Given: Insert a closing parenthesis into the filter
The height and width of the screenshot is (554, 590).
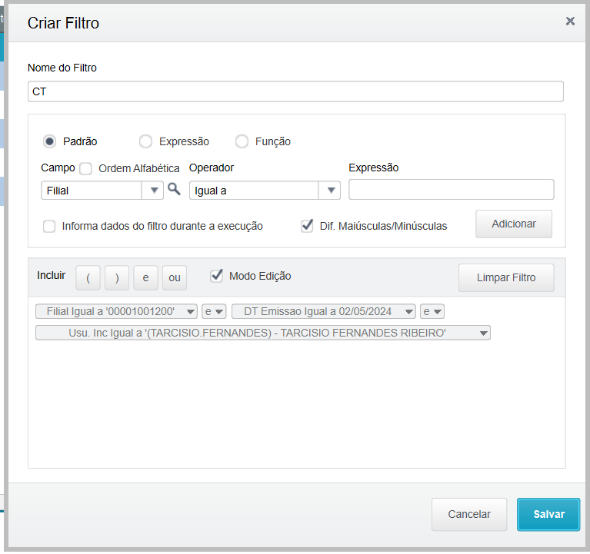Looking at the screenshot, I should (x=117, y=277).
